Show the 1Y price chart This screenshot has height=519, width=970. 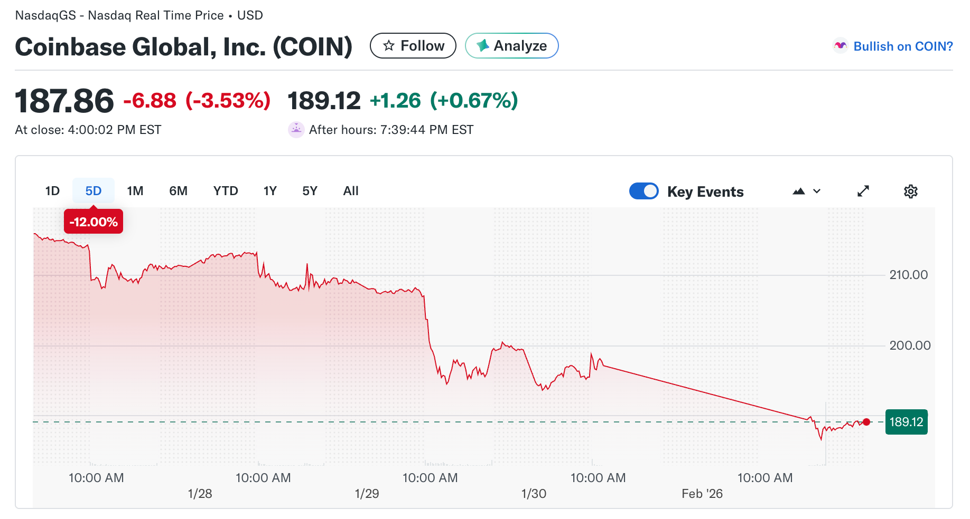click(x=270, y=191)
